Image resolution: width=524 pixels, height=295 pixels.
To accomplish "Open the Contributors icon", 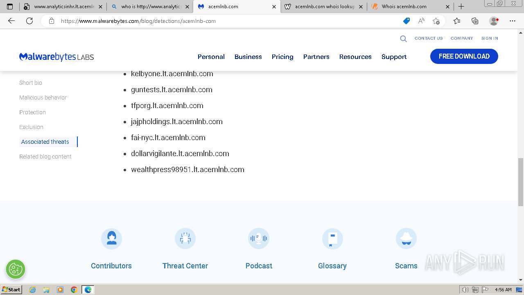I will click(111, 238).
